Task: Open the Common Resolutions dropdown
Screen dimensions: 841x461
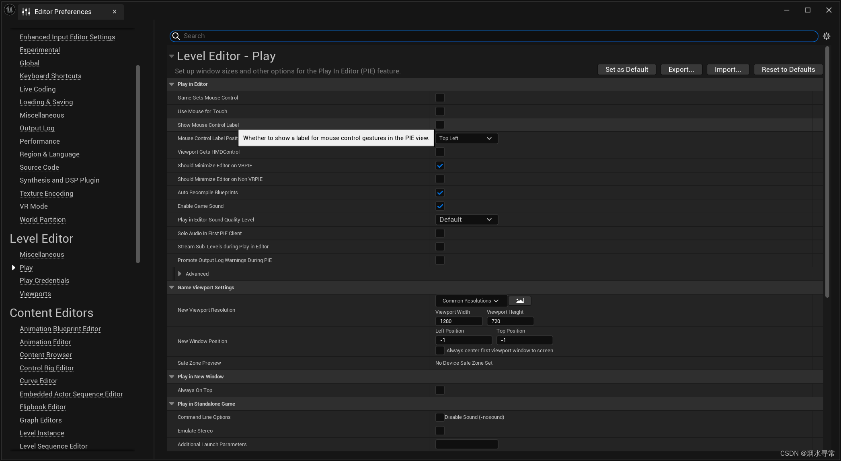Action: 470,301
